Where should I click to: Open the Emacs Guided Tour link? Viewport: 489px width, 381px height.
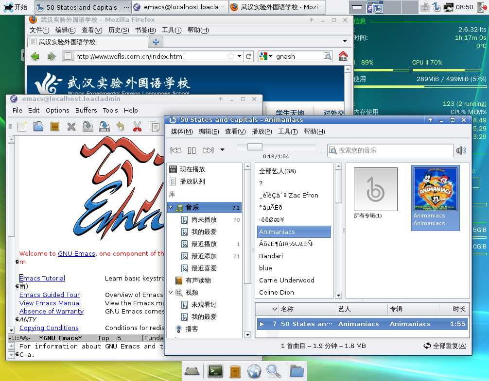(50, 295)
